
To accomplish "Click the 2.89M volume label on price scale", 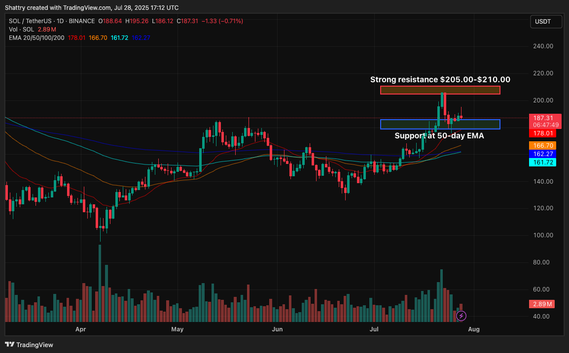I will pyautogui.click(x=541, y=304).
